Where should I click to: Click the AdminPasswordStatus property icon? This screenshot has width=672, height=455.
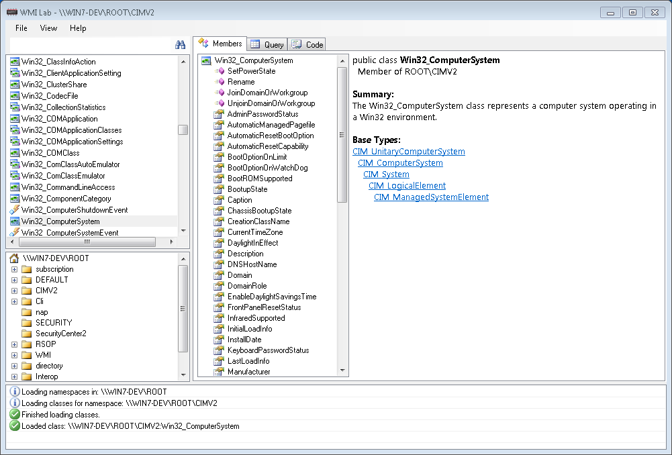click(219, 114)
